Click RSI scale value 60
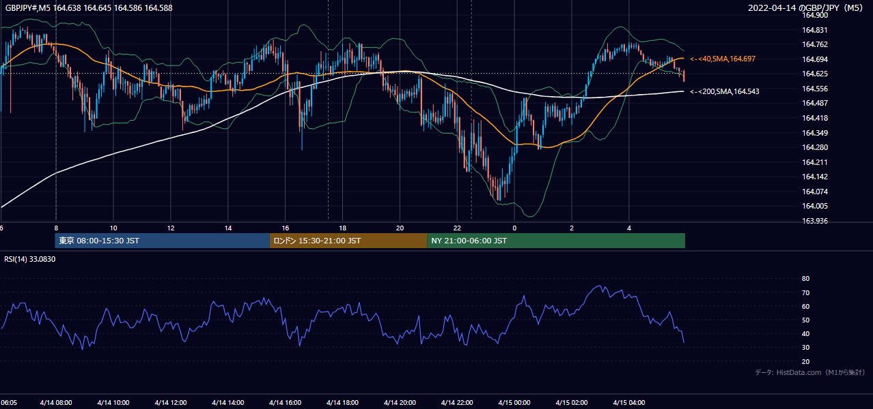This screenshot has height=409, width=873. [805, 306]
